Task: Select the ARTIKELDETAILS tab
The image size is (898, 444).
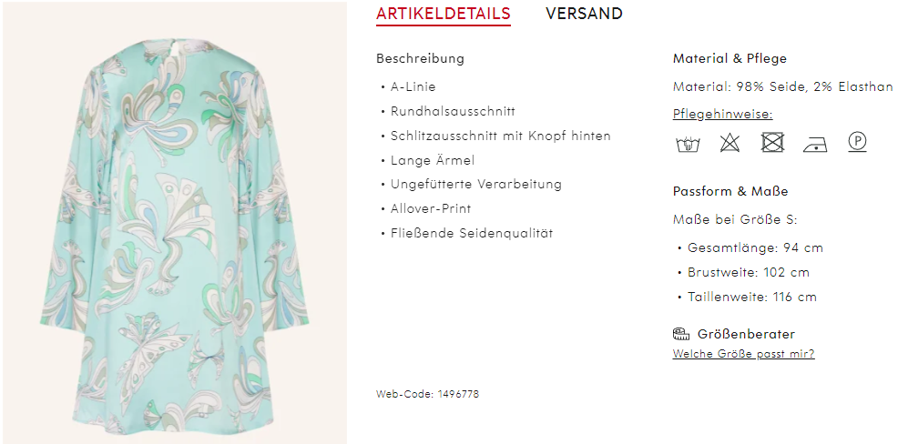Action: pyautogui.click(x=444, y=14)
